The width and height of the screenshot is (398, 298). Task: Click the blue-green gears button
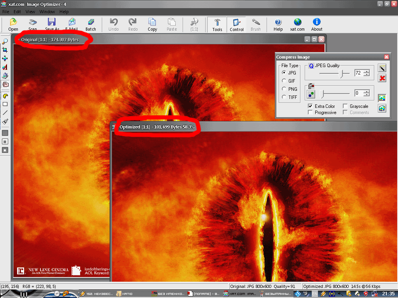point(311,95)
